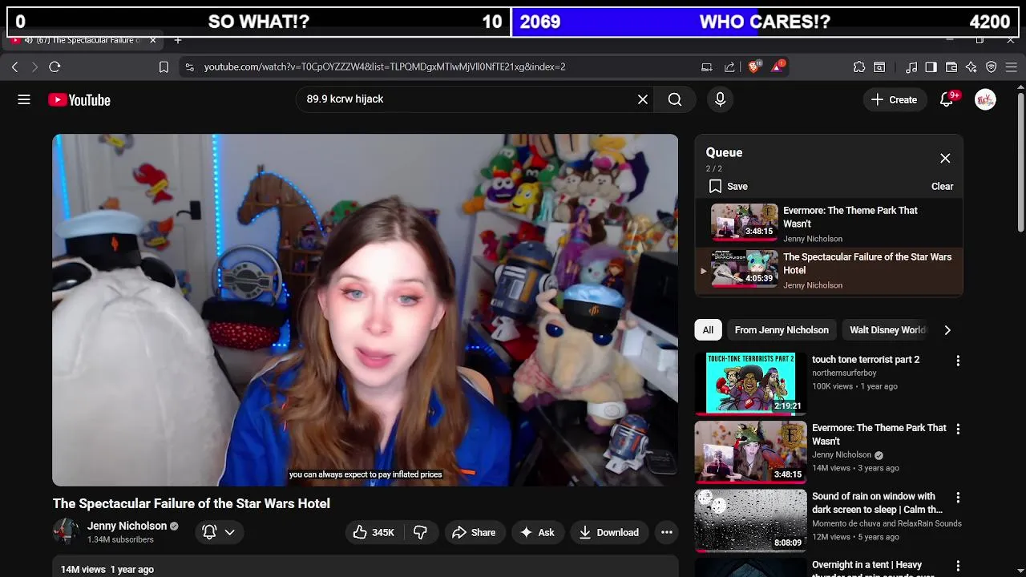The width and height of the screenshot is (1026, 577).
Task: Open Brave playlist music note icon
Action: pos(911,67)
